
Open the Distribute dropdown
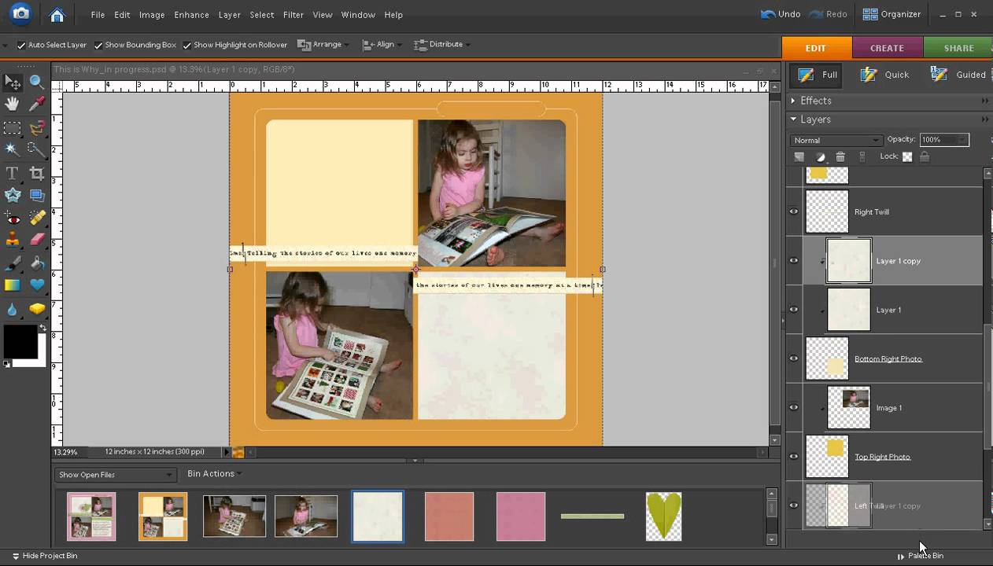441,44
